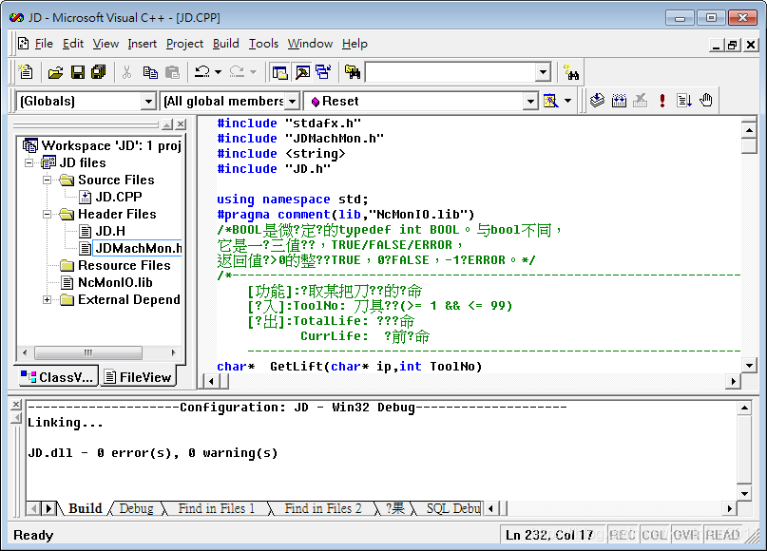
Task: Select the Resource Files folder
Action: 125,265
